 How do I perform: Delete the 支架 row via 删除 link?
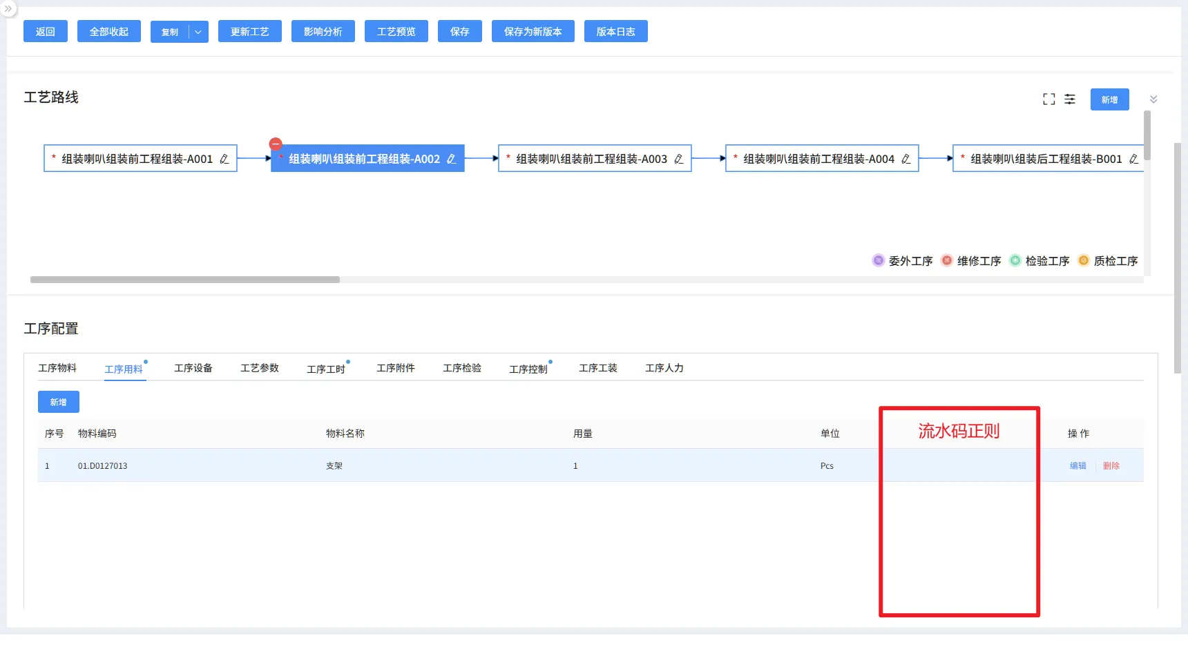click(1111, 466)
